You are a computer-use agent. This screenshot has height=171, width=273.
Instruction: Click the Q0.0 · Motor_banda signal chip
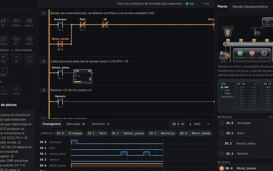(x=195, y=133)
